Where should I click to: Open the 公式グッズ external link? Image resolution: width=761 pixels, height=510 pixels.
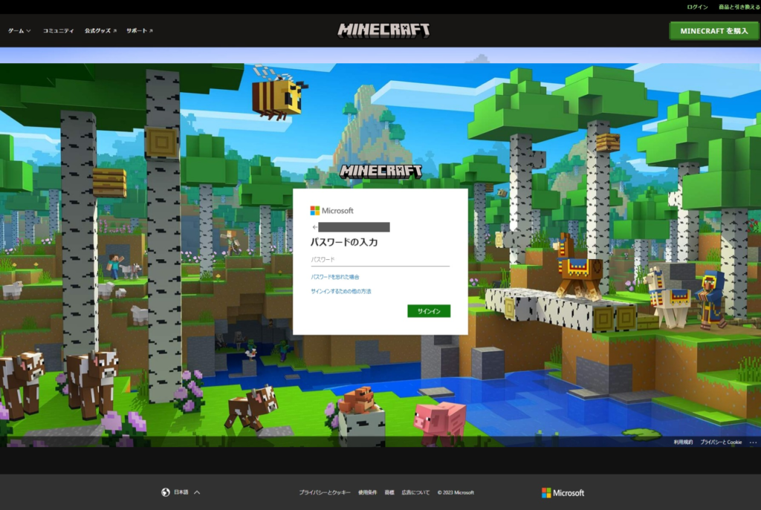pyautogui.click(x=100, y=30)
